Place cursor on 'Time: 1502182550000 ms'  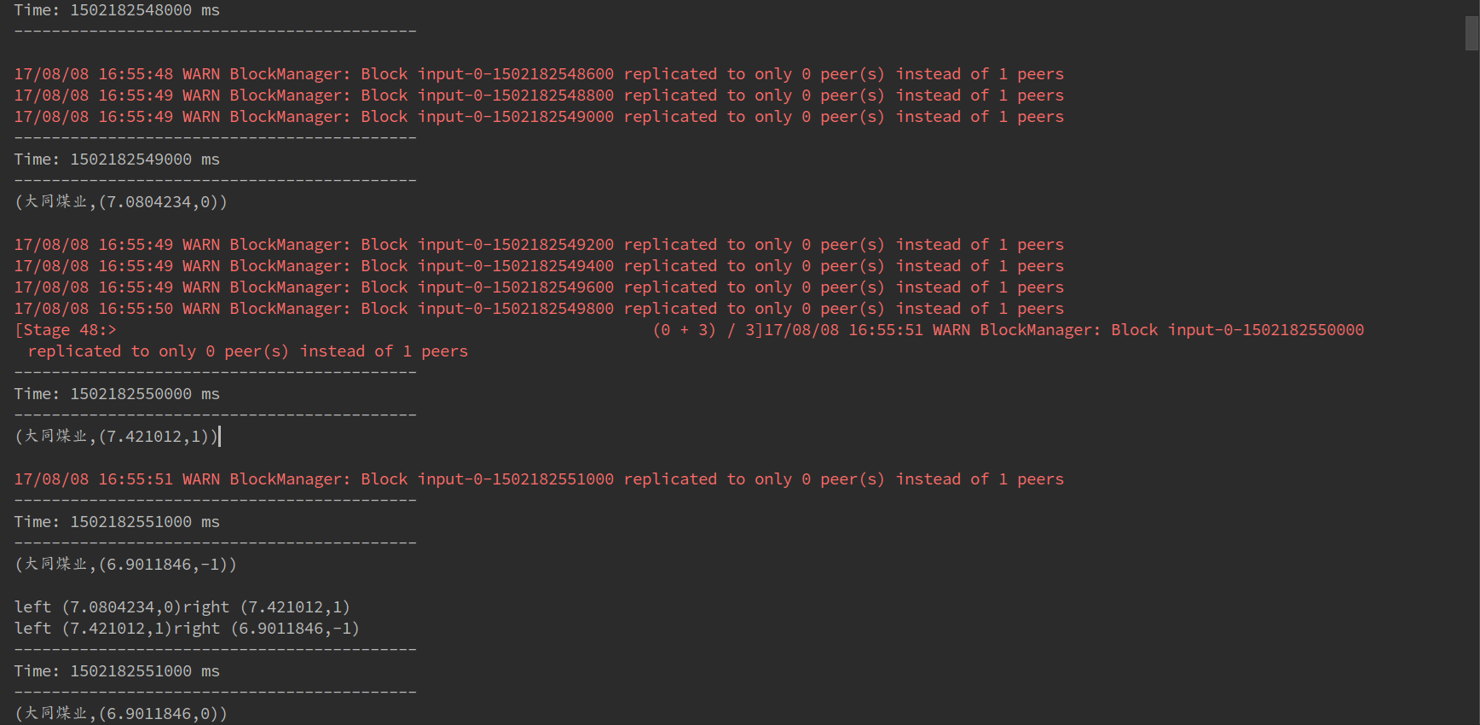click(x=117, y=394)
